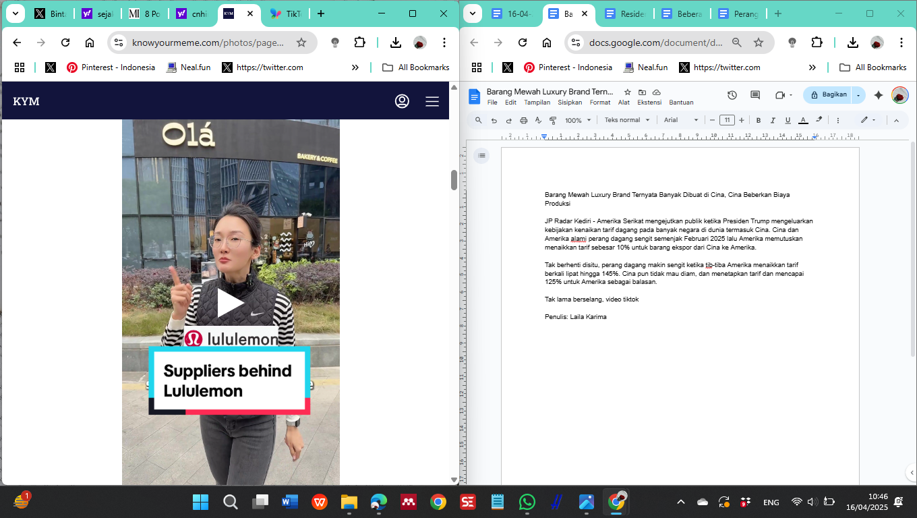
Task: Click the redo arrow in Docs toolbar
Action: (x=509, y=120)
